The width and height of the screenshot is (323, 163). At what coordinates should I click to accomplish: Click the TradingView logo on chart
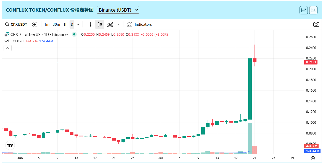point(10,145)
